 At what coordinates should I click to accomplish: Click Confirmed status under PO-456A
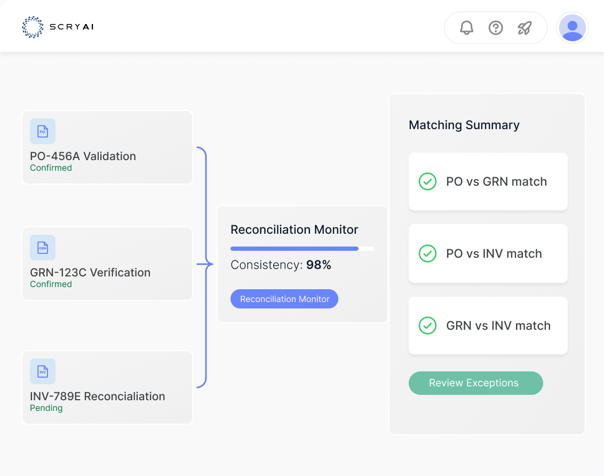pos(51,168)
